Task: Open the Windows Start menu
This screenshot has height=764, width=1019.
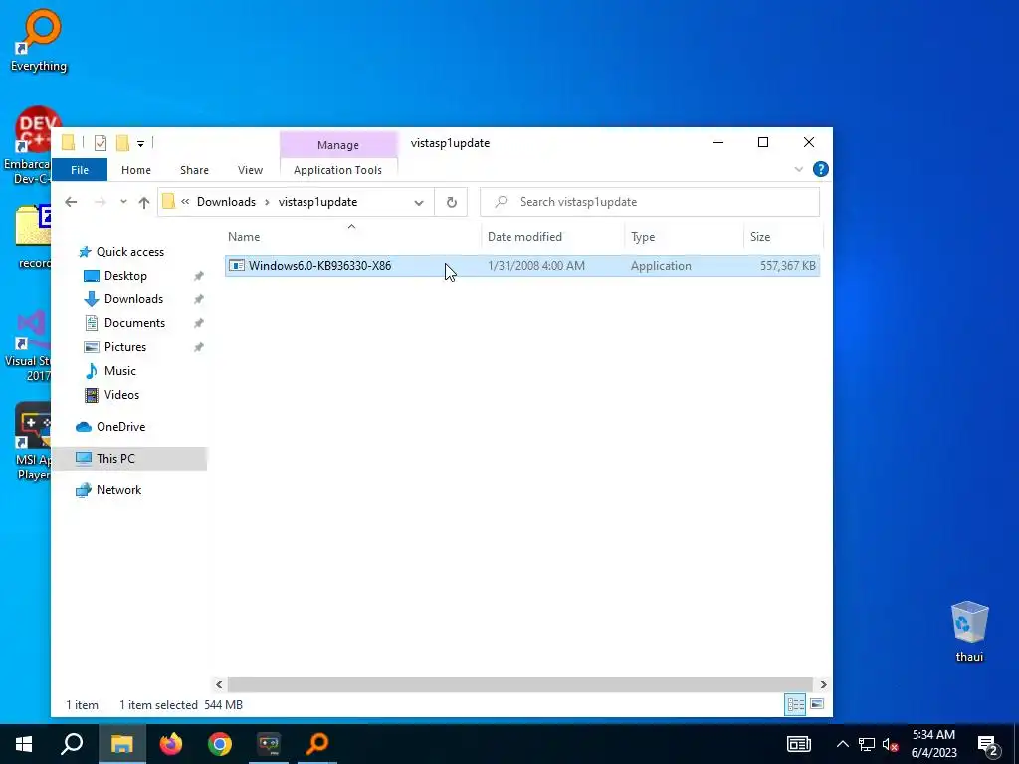Action: [24, 744]
